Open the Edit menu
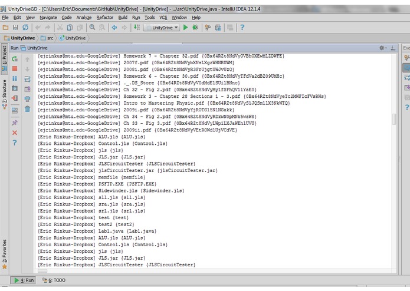The image size is (410, 291). click(17, 18)
